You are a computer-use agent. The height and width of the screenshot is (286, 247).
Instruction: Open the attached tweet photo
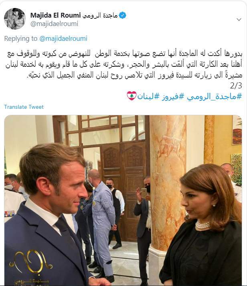(x=123, y=200)
